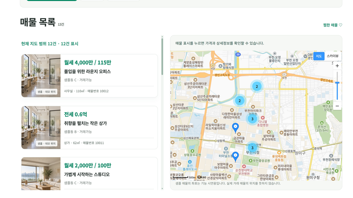Viewport: 353px width, 198px height.
Task: Click 샘플동 B · 거래가능 text
Action: [78, 132]
